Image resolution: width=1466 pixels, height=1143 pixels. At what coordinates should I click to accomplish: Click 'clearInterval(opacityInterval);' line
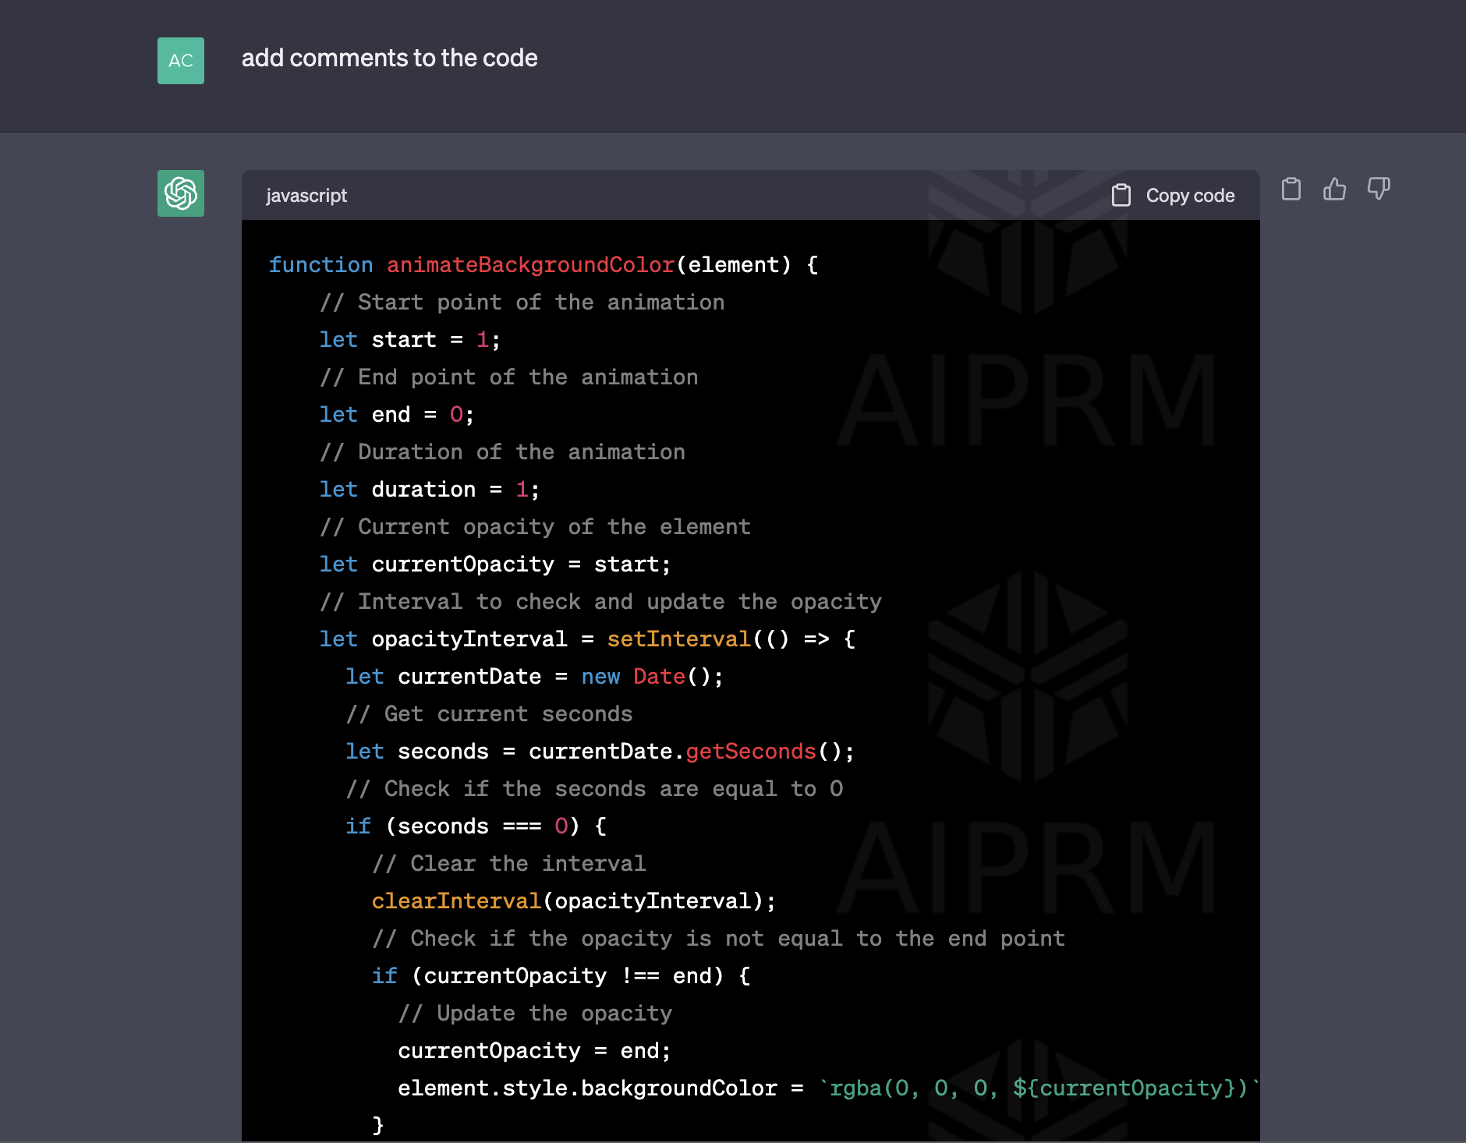574,901
